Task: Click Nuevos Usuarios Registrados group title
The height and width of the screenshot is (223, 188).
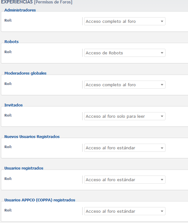Action: click(32, 136)
